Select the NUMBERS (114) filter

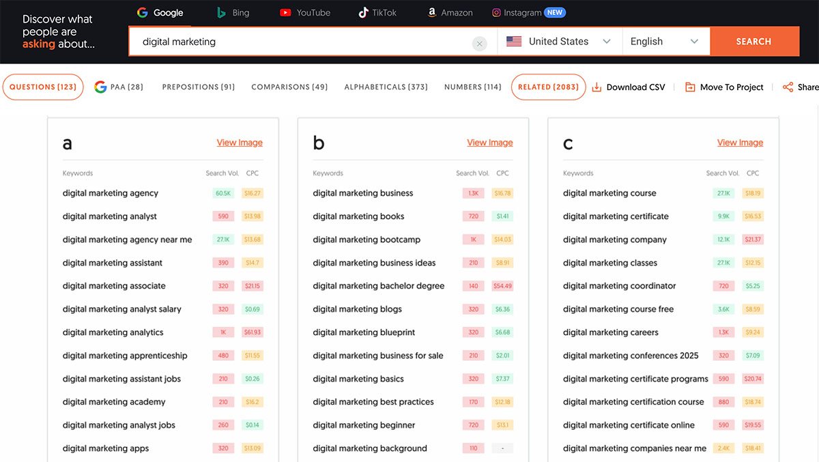pos(473,87)
